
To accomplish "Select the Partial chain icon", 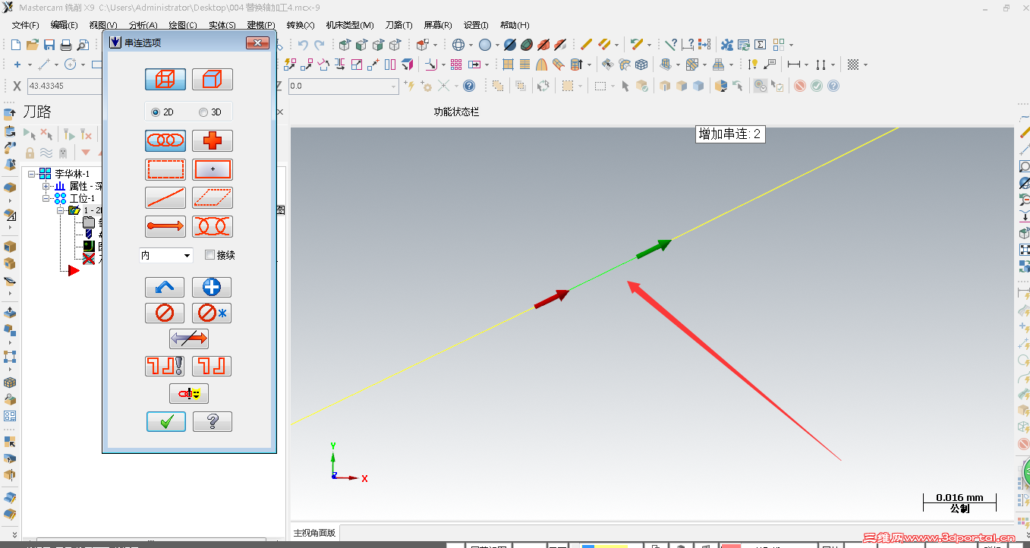I will [x=213, y=226].
